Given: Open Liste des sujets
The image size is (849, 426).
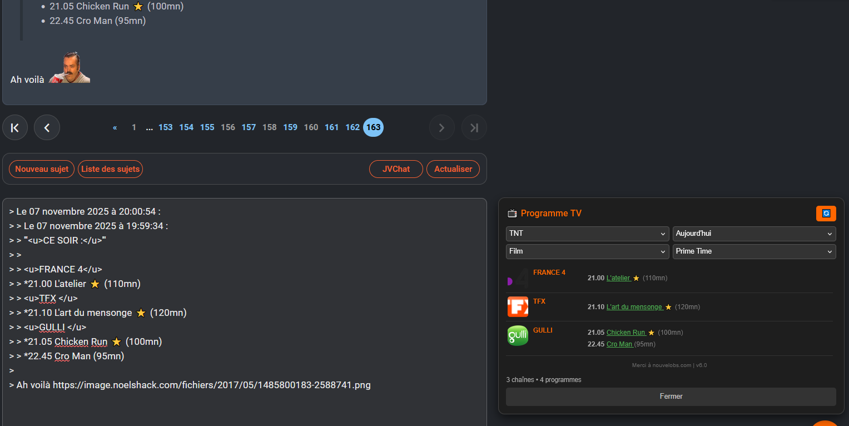Looking at the screenshot, I should (x=110, y=169).
